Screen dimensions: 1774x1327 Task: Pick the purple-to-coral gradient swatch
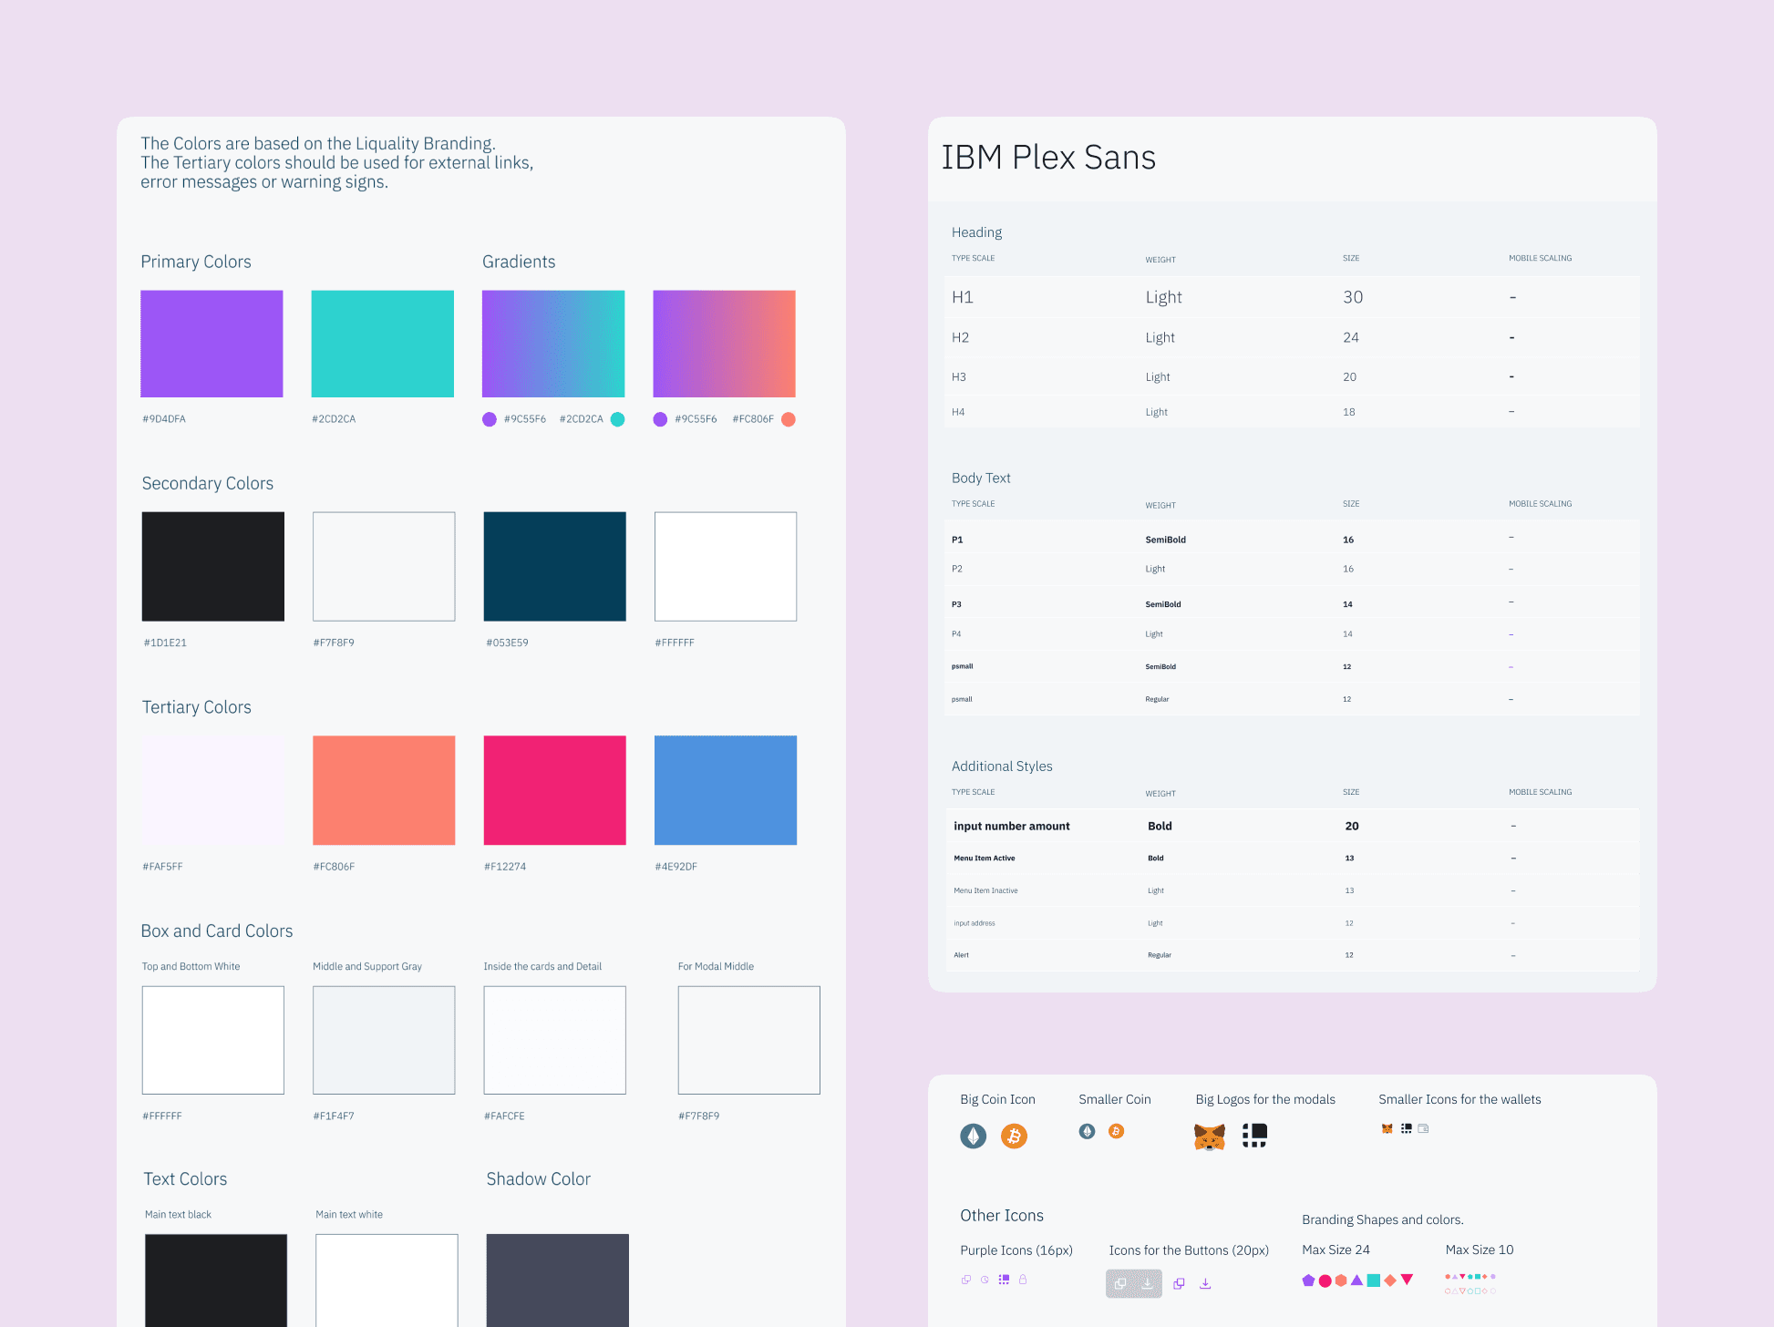(724, 344)
